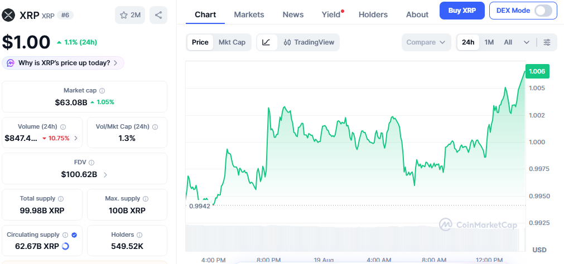Screen dimensions: 564x264
Task: Click the circulating supply progress ring
Action: coord(65,246)
